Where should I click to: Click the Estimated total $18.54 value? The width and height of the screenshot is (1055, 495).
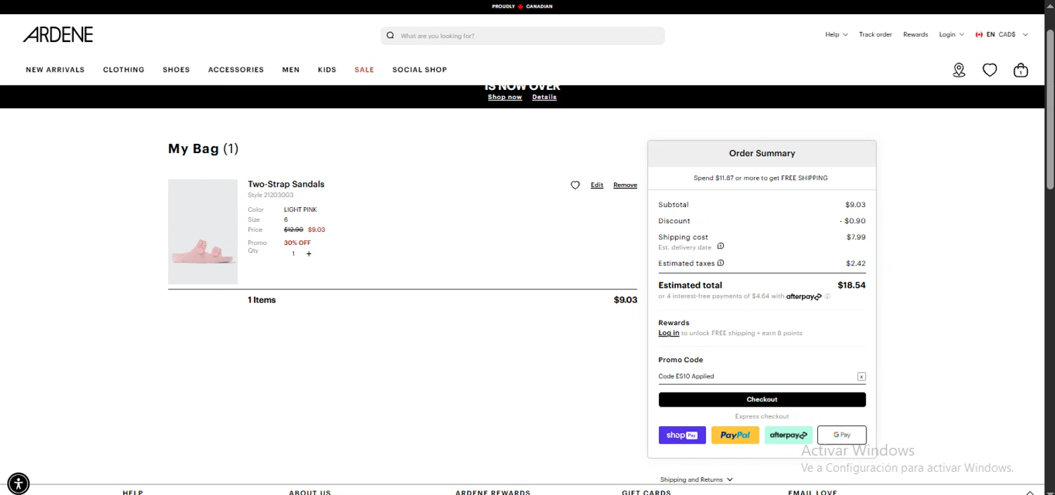(852, 285)
